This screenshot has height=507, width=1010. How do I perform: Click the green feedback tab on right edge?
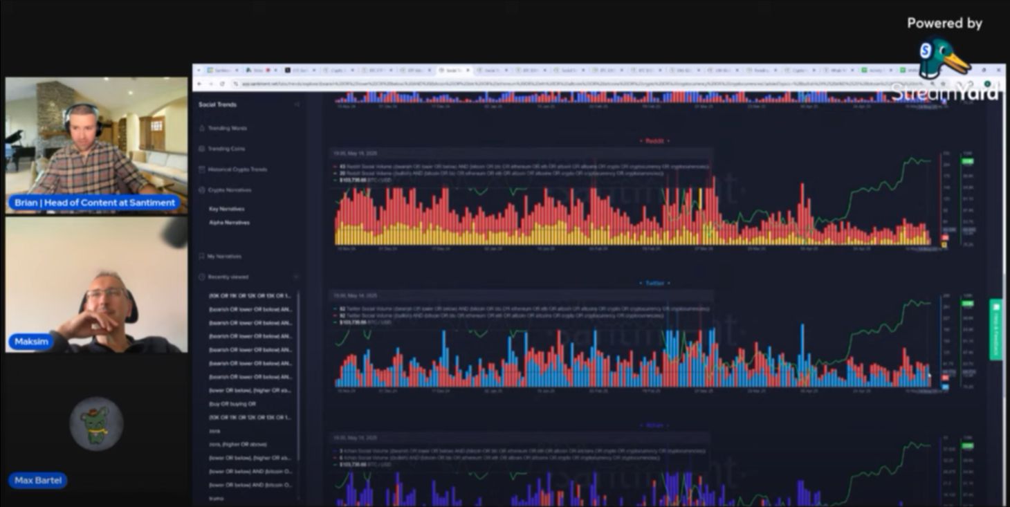click(x=995, y=329)
